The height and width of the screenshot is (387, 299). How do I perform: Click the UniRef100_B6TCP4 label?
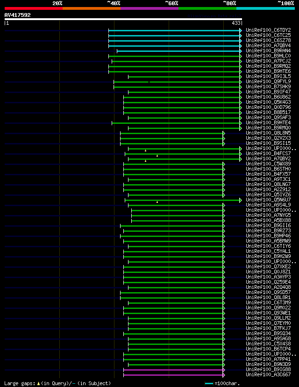[x=268, y=349]
